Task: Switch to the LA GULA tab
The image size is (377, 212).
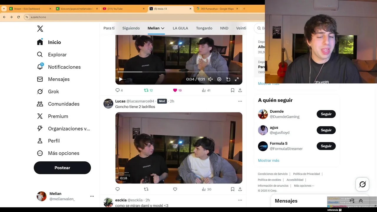Action: pos(180,28)
